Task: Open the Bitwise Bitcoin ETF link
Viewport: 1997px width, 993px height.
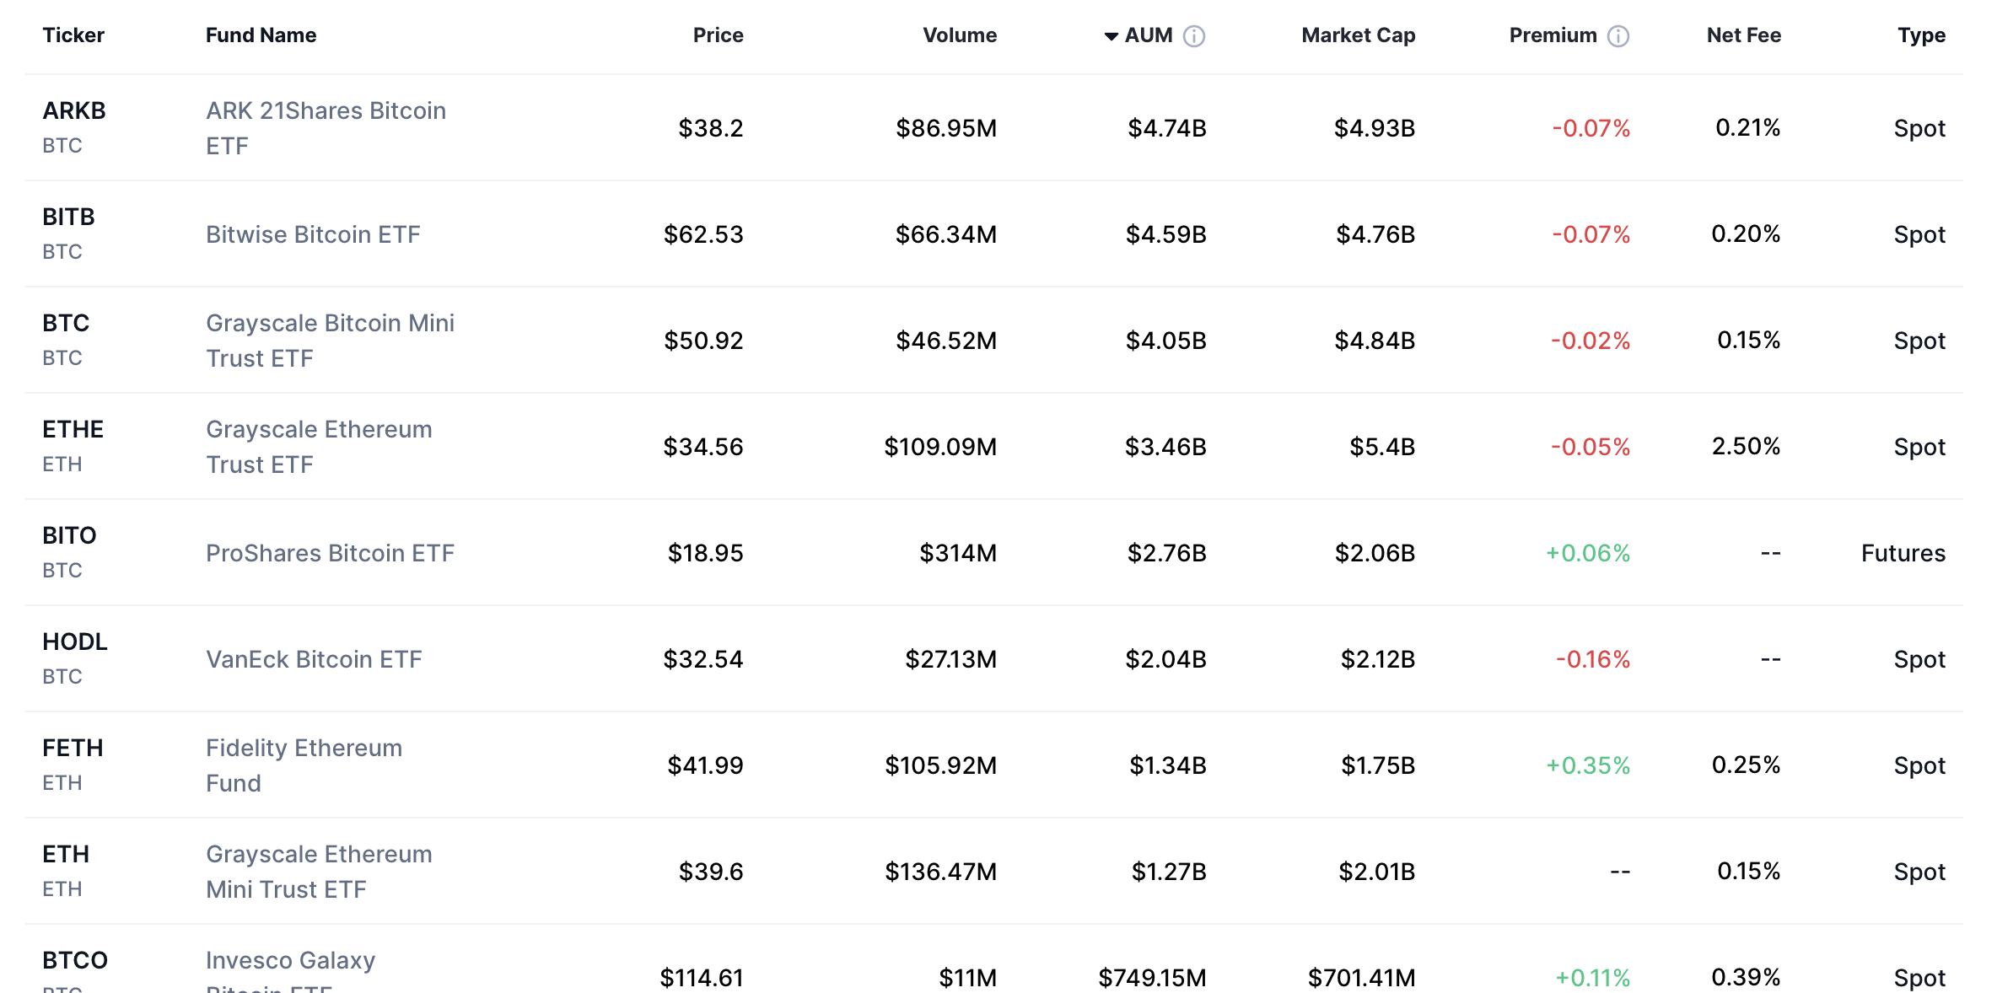Action: pyautogui.click(x=313, y=234)
